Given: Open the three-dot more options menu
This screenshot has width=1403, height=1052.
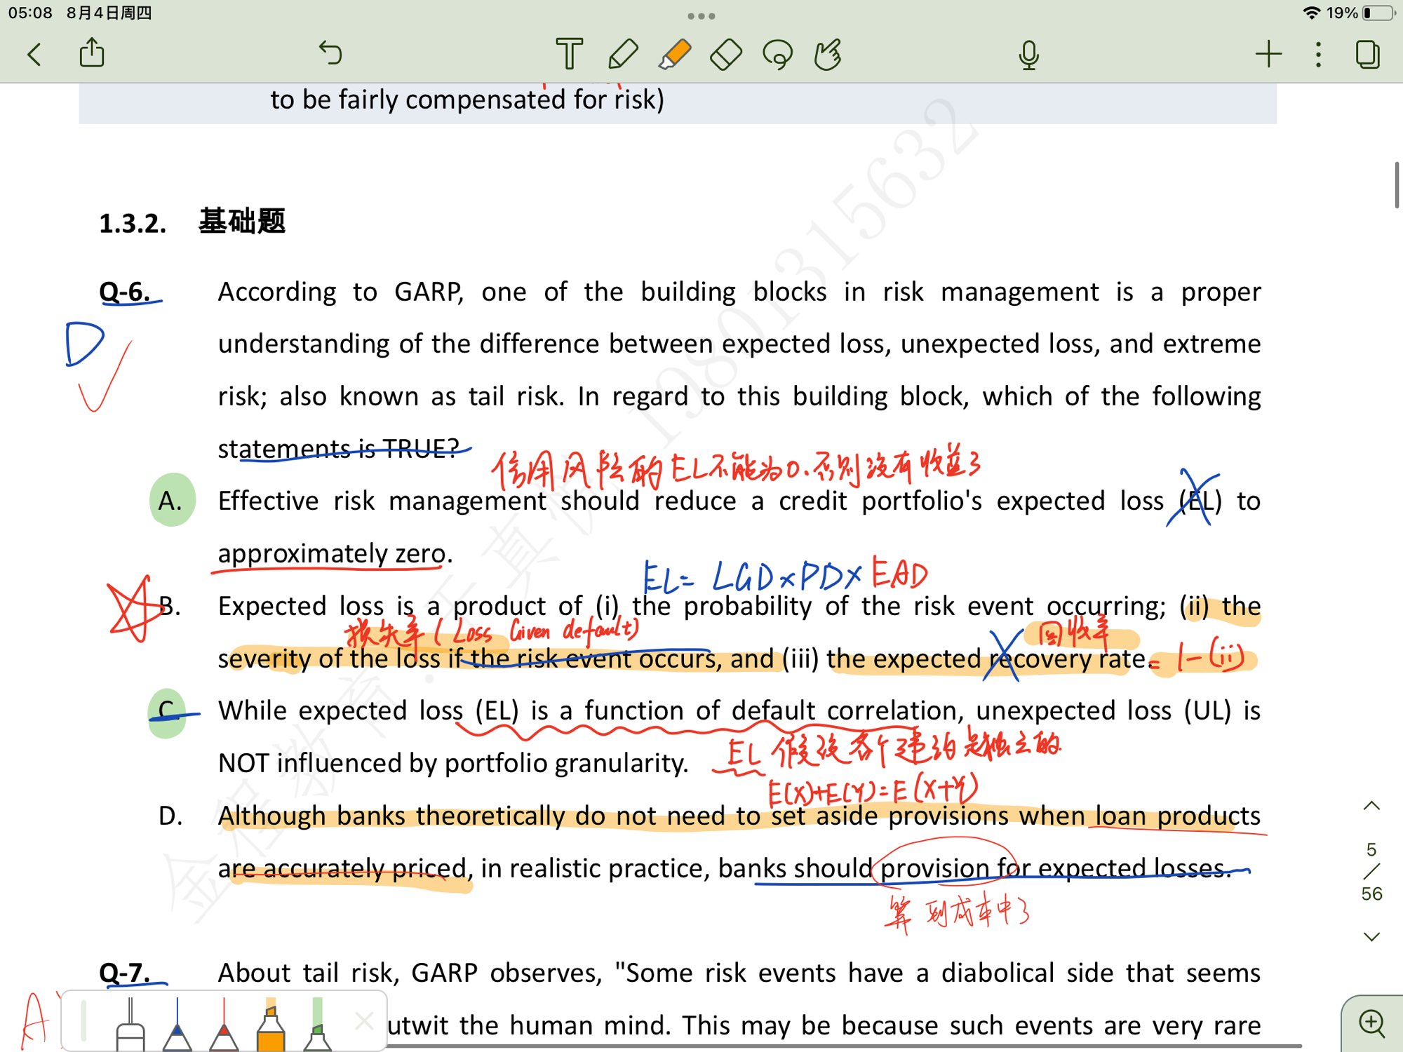Looking at the screenshot, I should (x=1318, y=54).
